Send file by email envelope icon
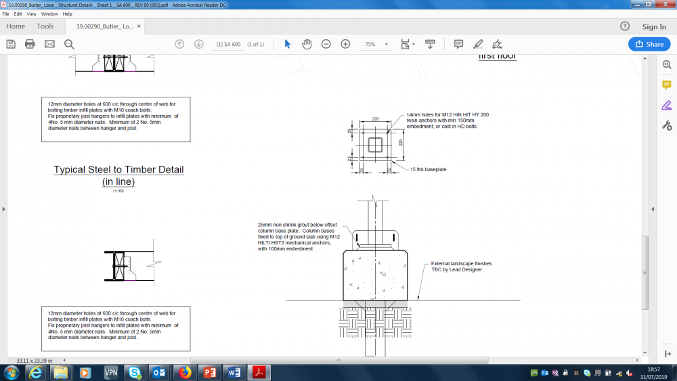 point(49,44)
